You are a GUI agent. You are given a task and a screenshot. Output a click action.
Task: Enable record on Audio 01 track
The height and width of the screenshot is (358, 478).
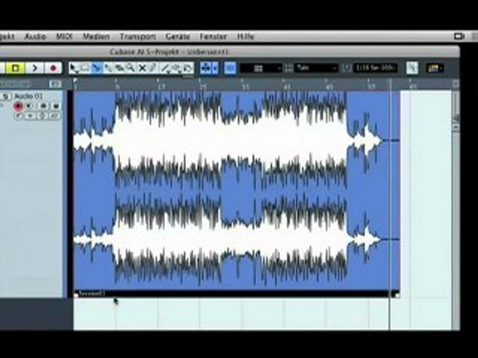pyautogui.click(x=18, y=106)
